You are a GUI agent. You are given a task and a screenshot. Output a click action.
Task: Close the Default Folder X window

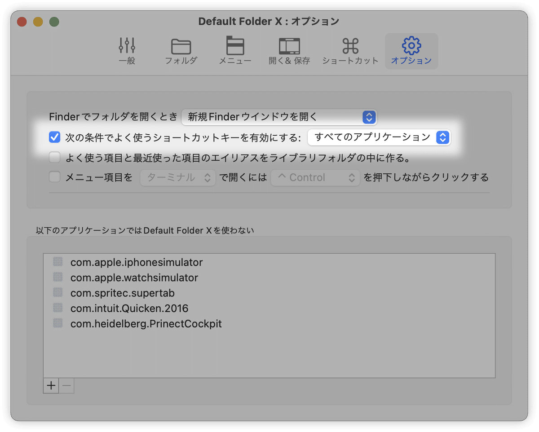22,22
